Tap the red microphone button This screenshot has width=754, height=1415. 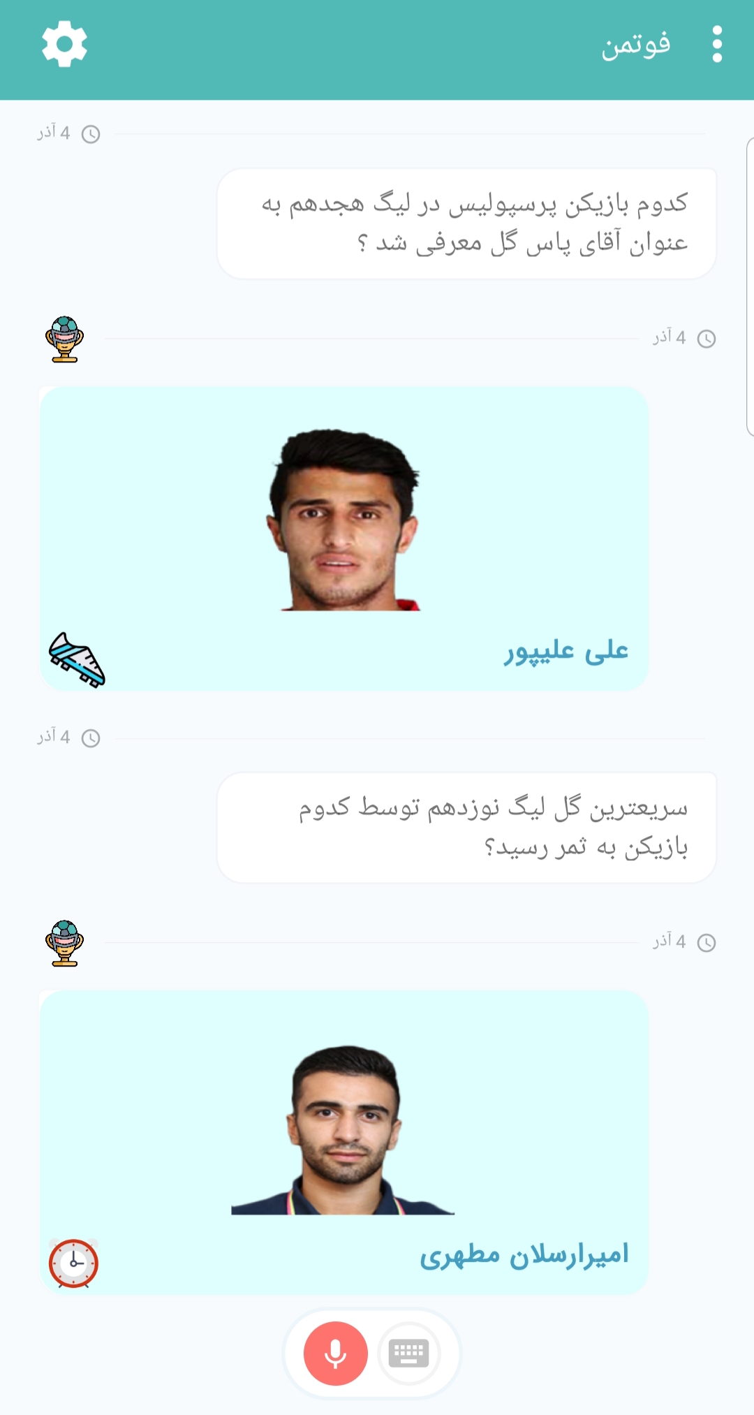point(336,1354)
